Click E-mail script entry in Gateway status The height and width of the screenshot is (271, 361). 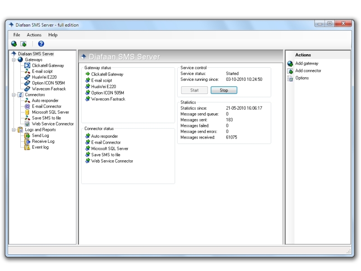pos(101,80)
